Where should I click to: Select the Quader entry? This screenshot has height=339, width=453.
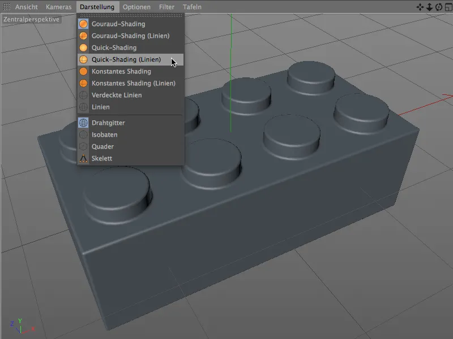(x=131, y=146)
